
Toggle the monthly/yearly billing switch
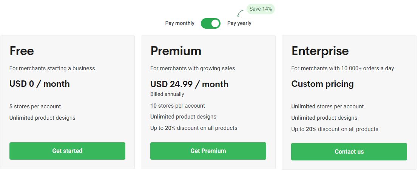pyautogui.click(x=211, y=23)
